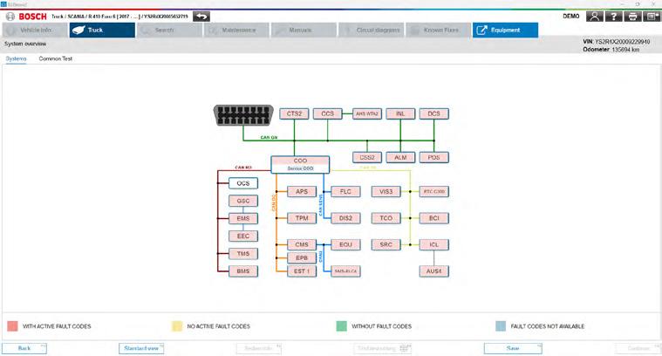Click the Back button

tap(24, 348)
